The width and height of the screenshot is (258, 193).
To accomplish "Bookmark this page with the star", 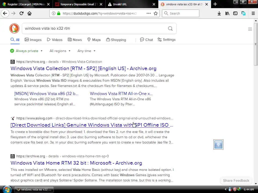I will pyautogui.click(x=156, y=13).
